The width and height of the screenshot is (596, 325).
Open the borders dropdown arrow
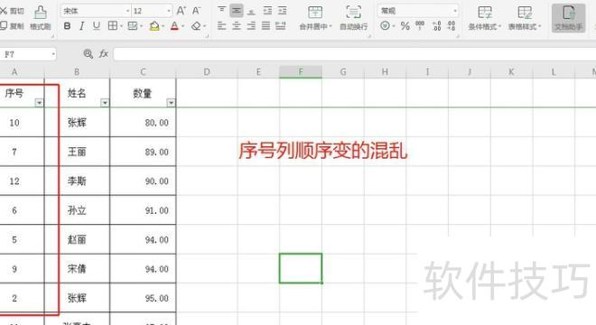click(x=121, y=26)
